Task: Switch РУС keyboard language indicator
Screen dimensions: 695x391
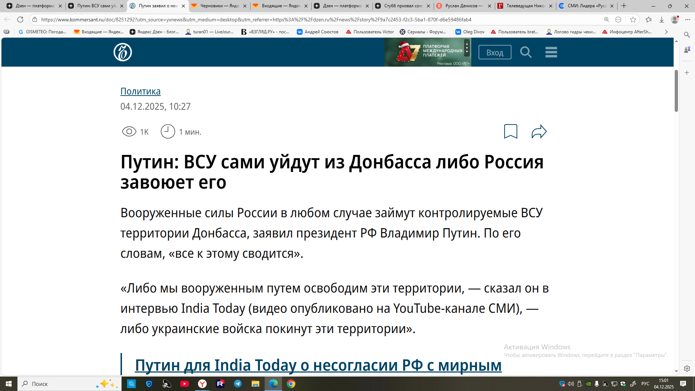Action: click(645, 384)
